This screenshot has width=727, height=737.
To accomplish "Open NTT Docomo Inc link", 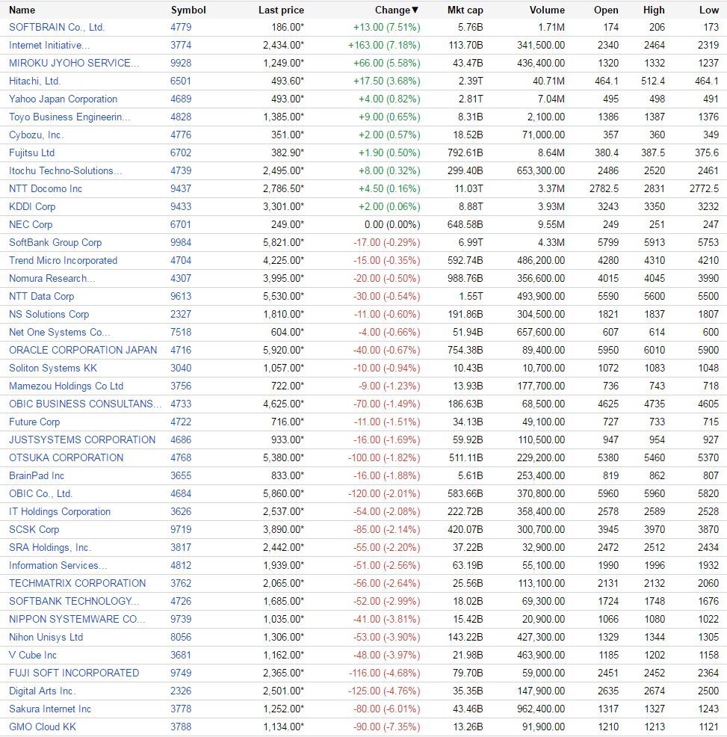I will coord(45,188).
